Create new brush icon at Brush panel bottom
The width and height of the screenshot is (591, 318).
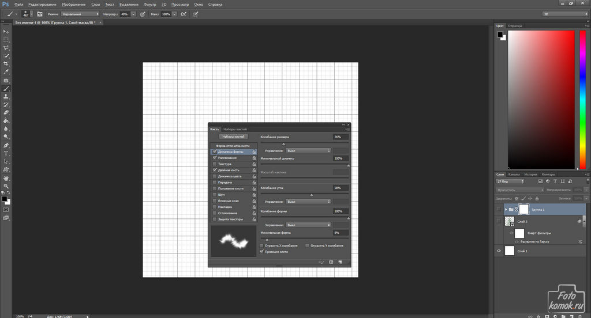tap(340, 262)
